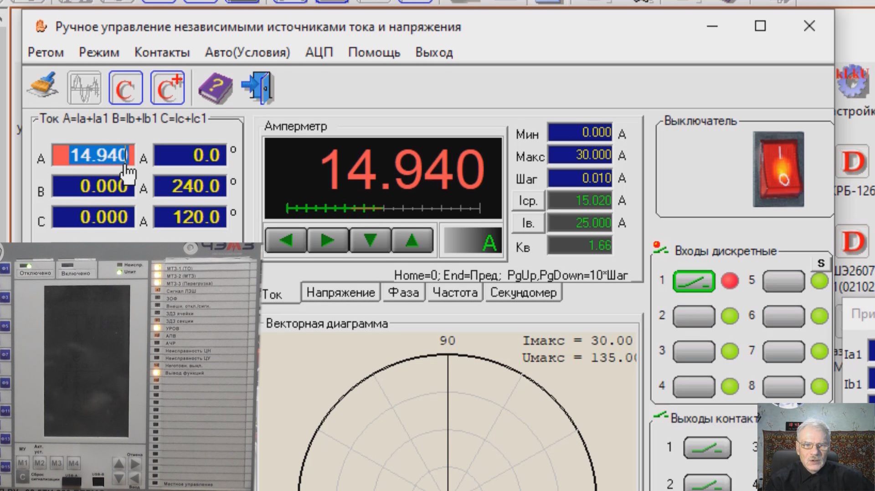Toggle discrete input 5 button
875x491 pixels.
coord(783,281)
